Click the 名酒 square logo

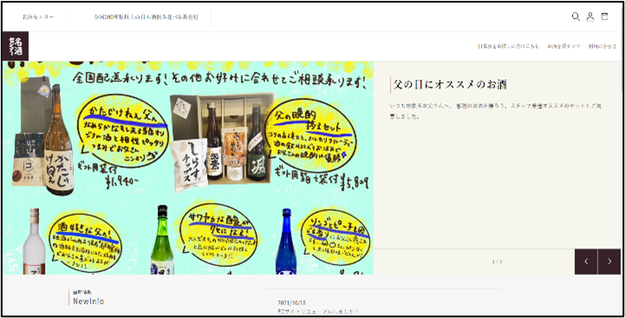pyautogui.click(x=15, y=46)
